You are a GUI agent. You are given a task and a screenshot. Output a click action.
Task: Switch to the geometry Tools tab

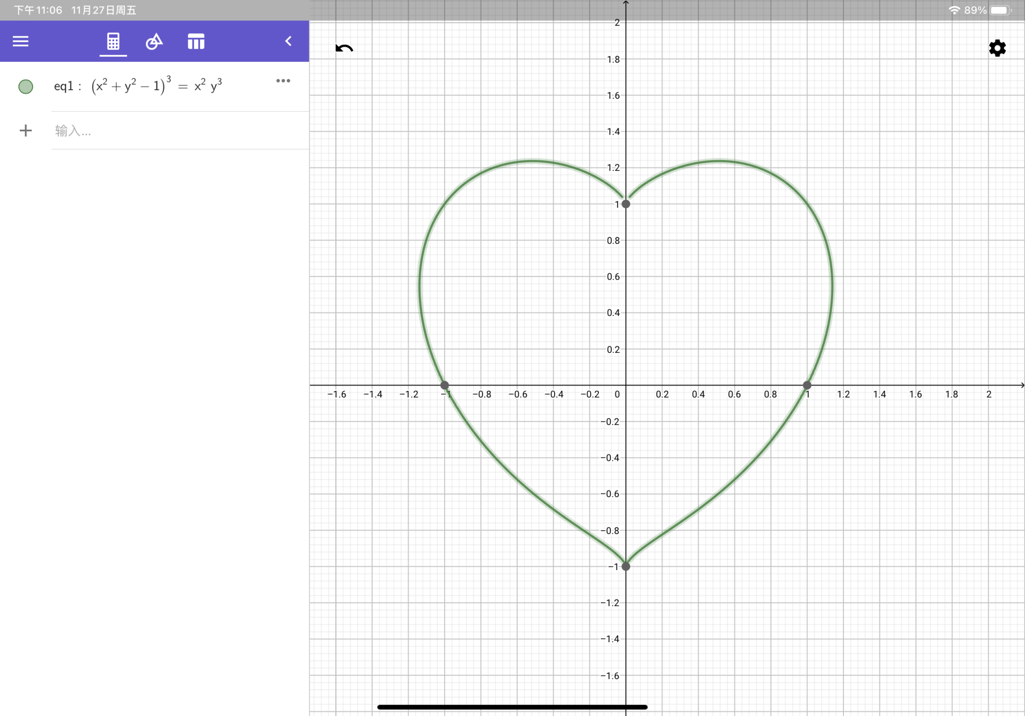click(154, 41)
